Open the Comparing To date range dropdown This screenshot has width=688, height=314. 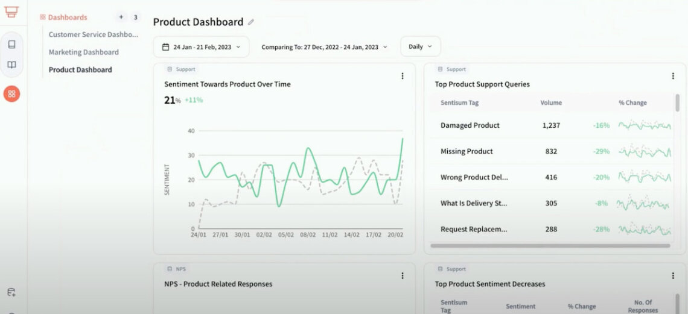[x=324, y=47]
